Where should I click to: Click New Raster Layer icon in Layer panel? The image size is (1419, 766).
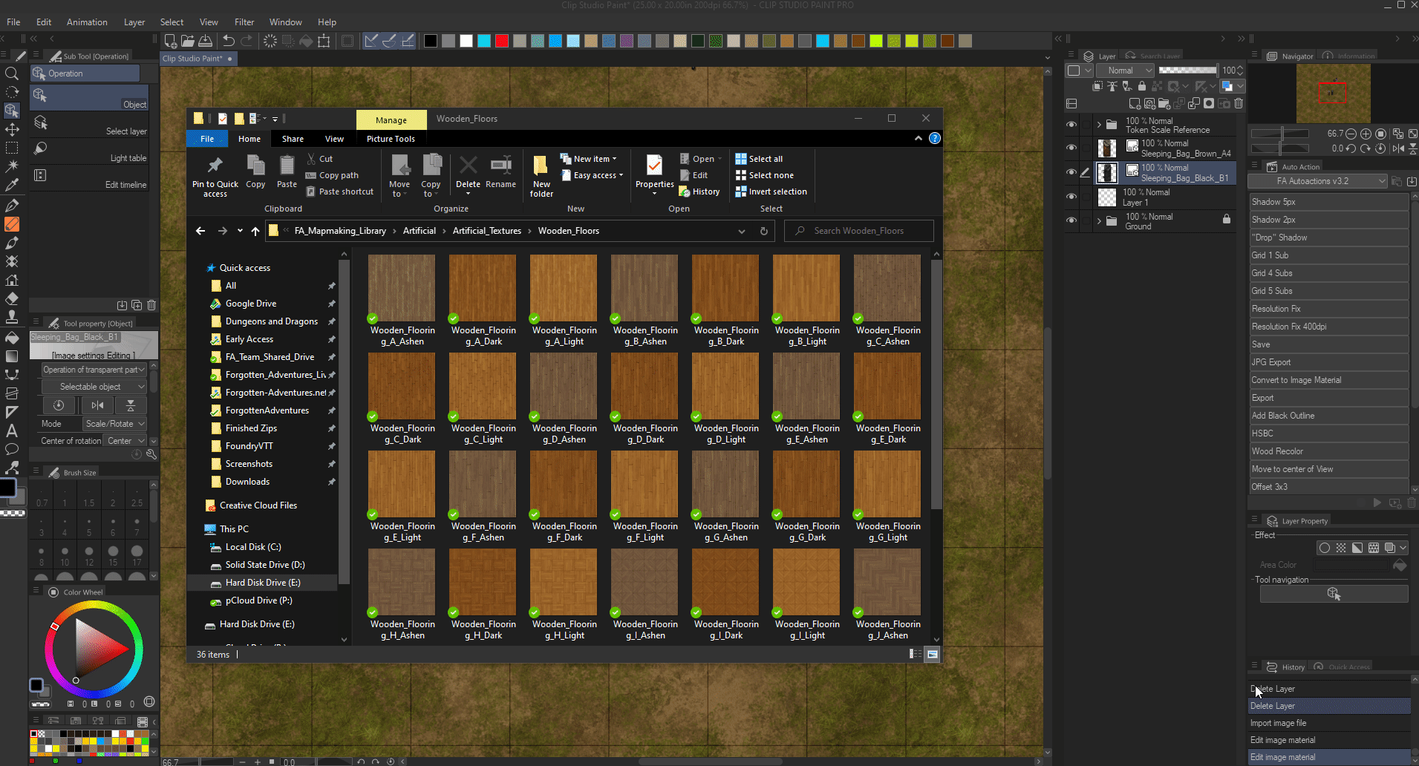point(1134,104)
